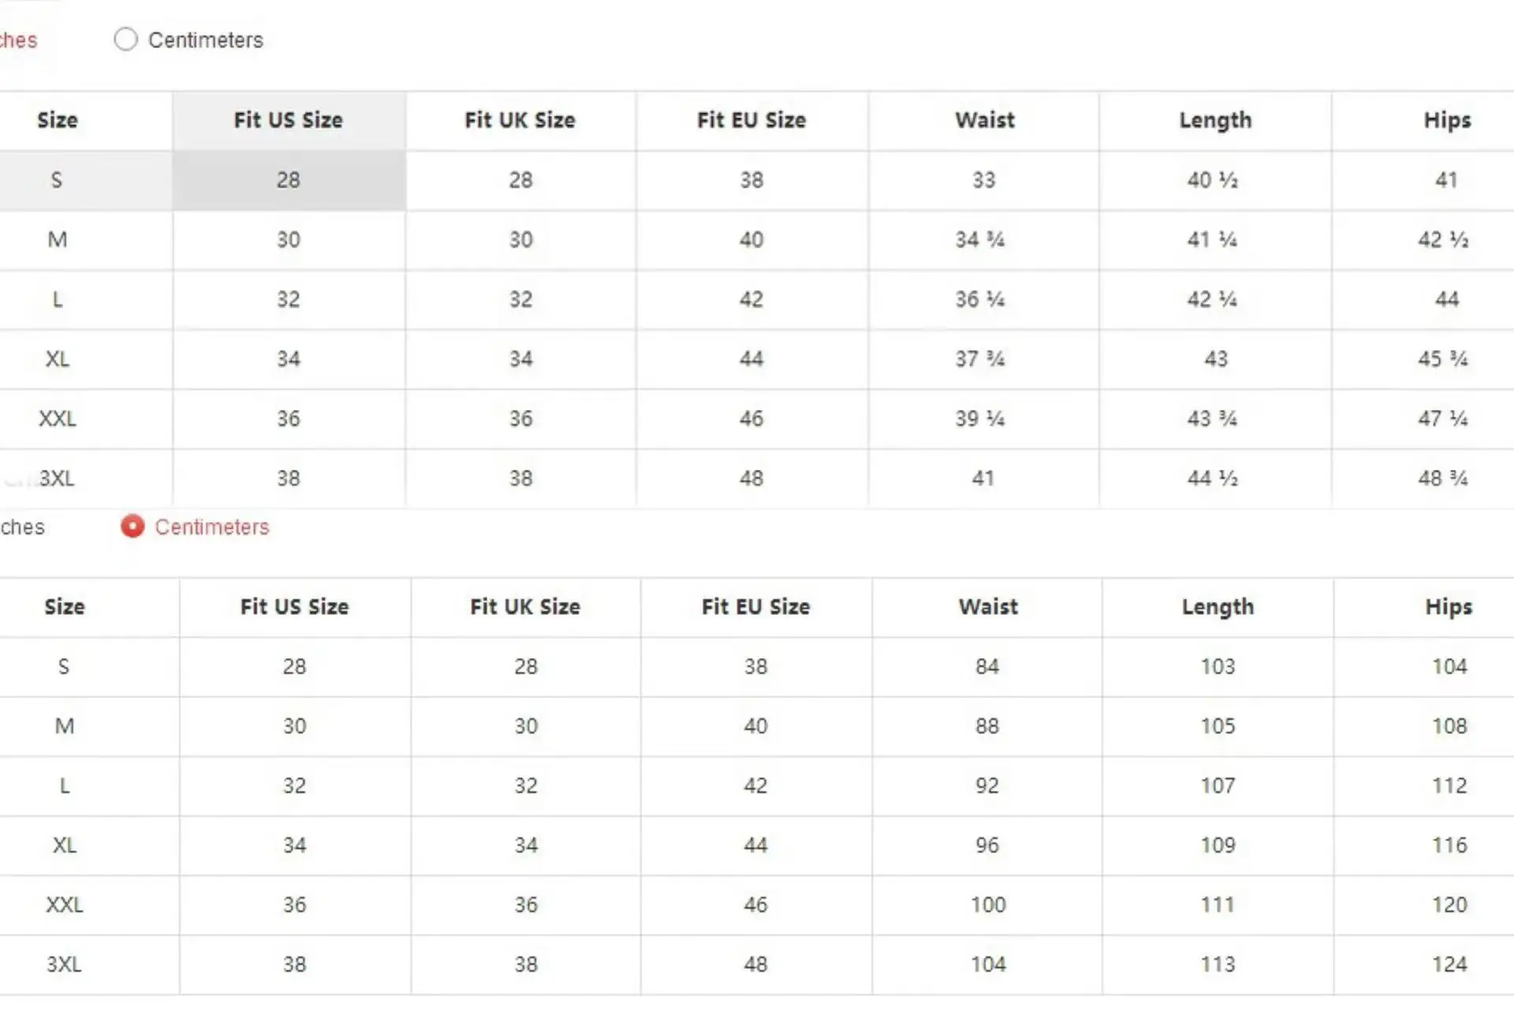This screenshot has height=1009, width=1514.
Task: Click the 116 hips cell
Action: click(x=1449, y=845)
